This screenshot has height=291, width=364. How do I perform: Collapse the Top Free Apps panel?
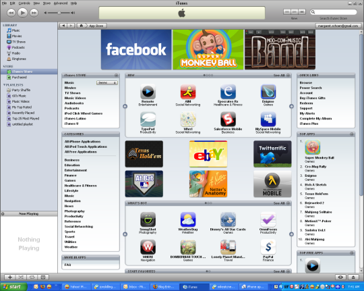352,253
